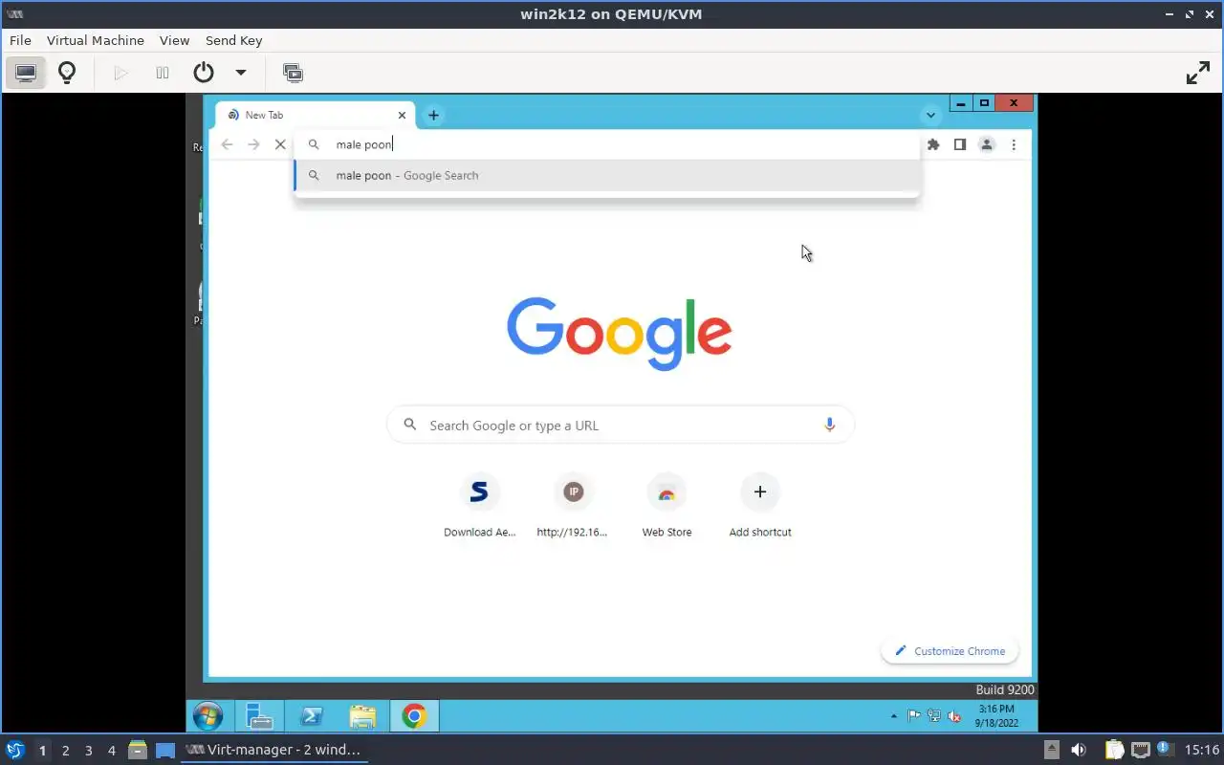Click the Shut down power icon
Image resolution: width=1224 pixels, height=765 pixels.
[x=204, y=73]
